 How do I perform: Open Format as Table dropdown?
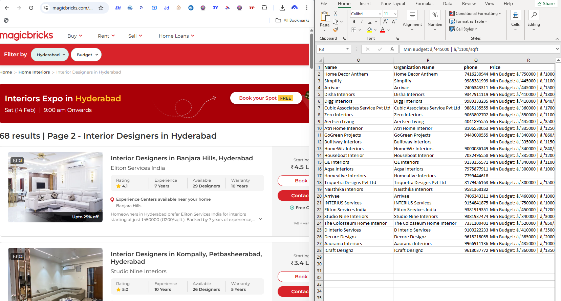click(x=468, y=21)
